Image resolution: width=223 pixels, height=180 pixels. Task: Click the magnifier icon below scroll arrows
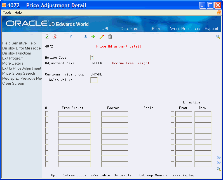click(219, 169)
